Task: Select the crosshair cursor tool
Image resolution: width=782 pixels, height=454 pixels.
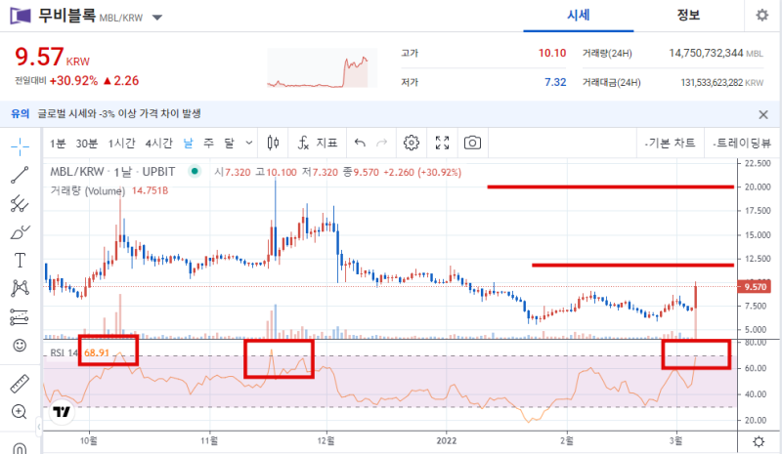Action: 20,146
